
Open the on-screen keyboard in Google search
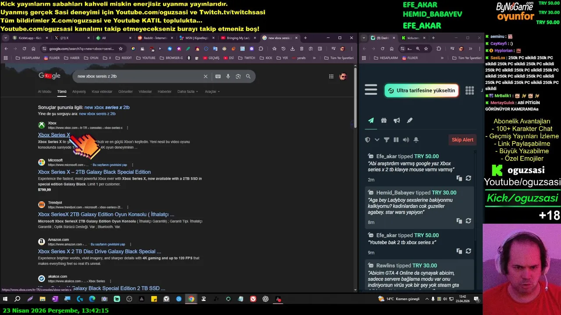click(218, 76)
